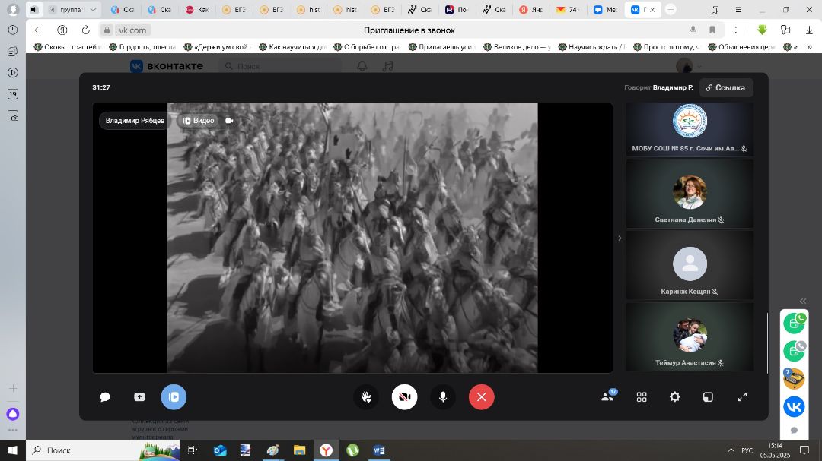Click the camera icon next to Видео
822x461 pixels.
tap(229, 121)
